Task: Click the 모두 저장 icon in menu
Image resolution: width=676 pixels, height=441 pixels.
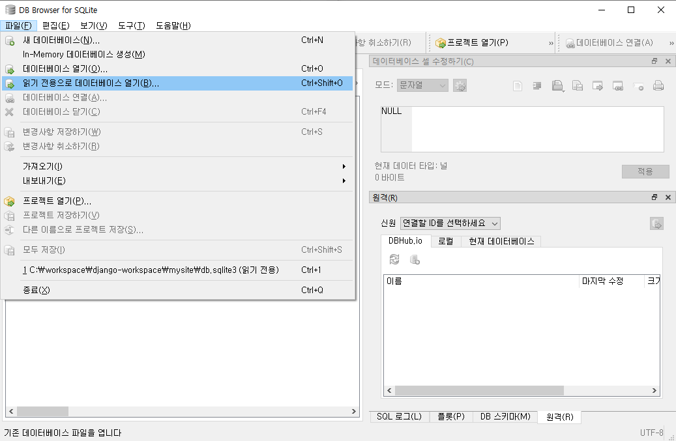Action: (x=10, y=249)
